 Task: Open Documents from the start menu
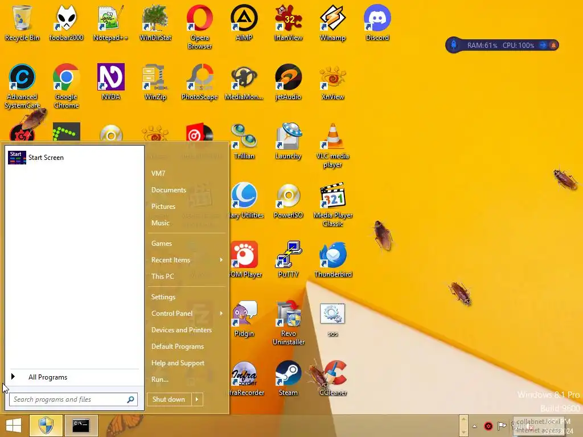pos(169,190)
